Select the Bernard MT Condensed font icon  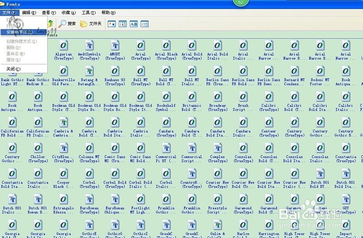tap(294, 71)
